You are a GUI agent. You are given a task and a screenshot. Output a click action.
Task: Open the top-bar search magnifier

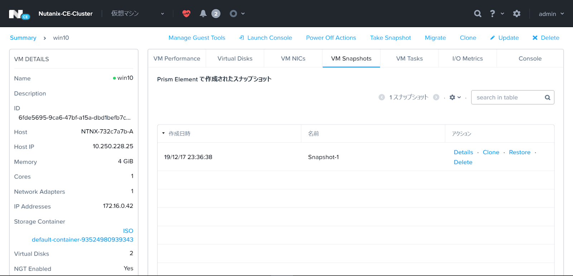pyautogui.click(x=478, y=14)
